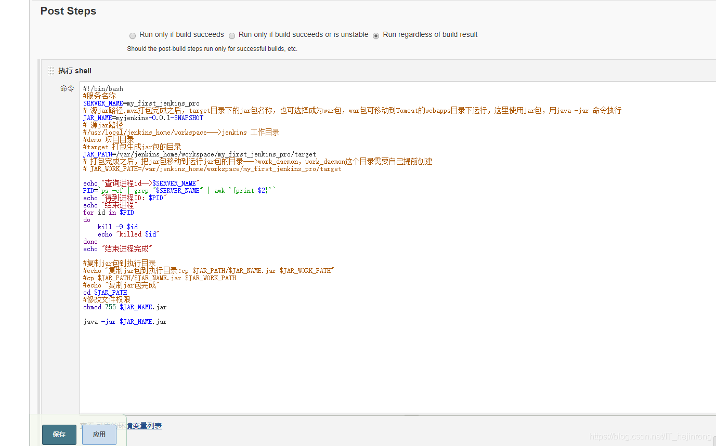Image resolution: width=716 pixels, height=446 pixels.
Task: Click the 保存 save button
Action: (59, 435)
